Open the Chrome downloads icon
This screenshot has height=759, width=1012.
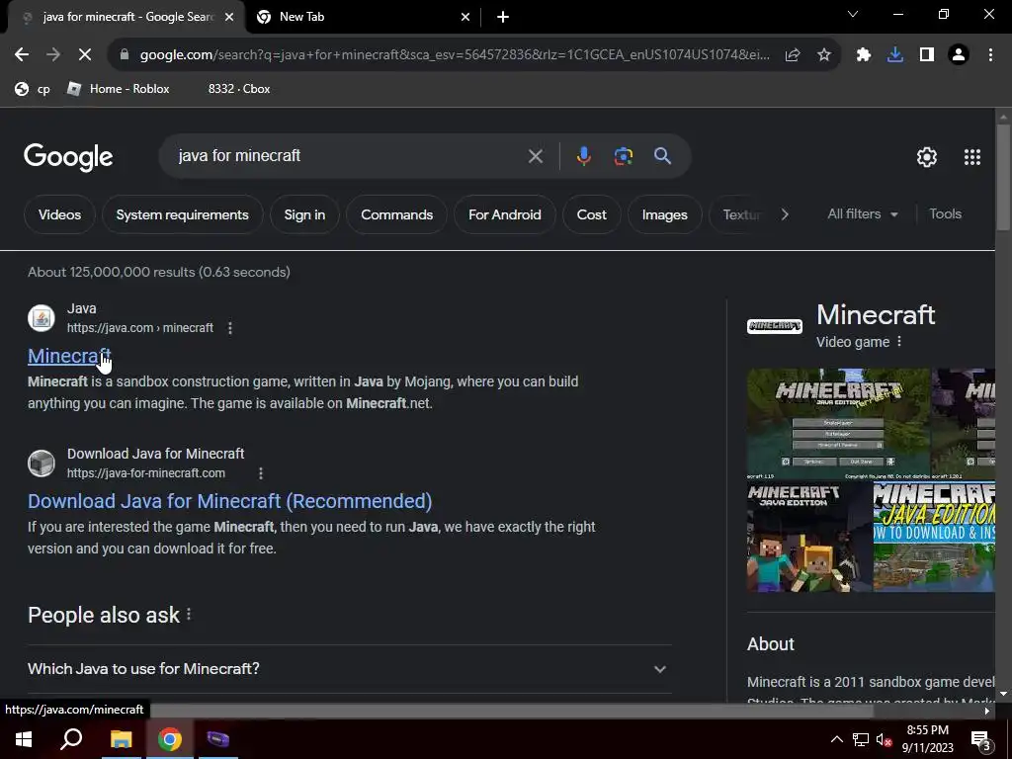(895, 55)
